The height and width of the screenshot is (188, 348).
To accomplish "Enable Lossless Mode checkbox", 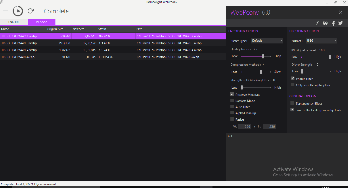I will (232, 101).
